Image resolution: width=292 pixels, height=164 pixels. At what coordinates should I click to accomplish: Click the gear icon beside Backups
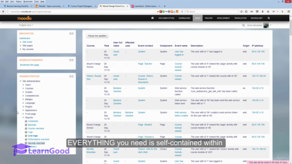(x=26, y=125)
